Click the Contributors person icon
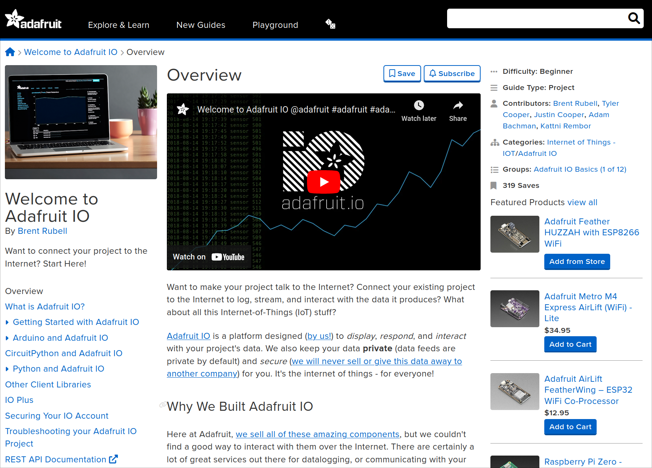Screen dimensions: 652x468 [x=494, y=104]
